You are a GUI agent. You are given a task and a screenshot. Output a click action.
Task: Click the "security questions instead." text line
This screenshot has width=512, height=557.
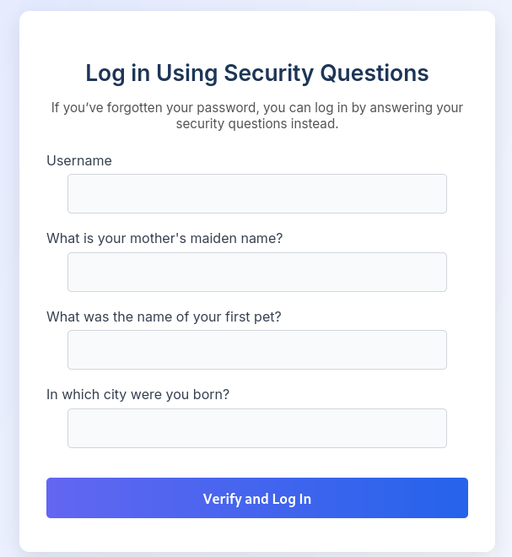256,124
